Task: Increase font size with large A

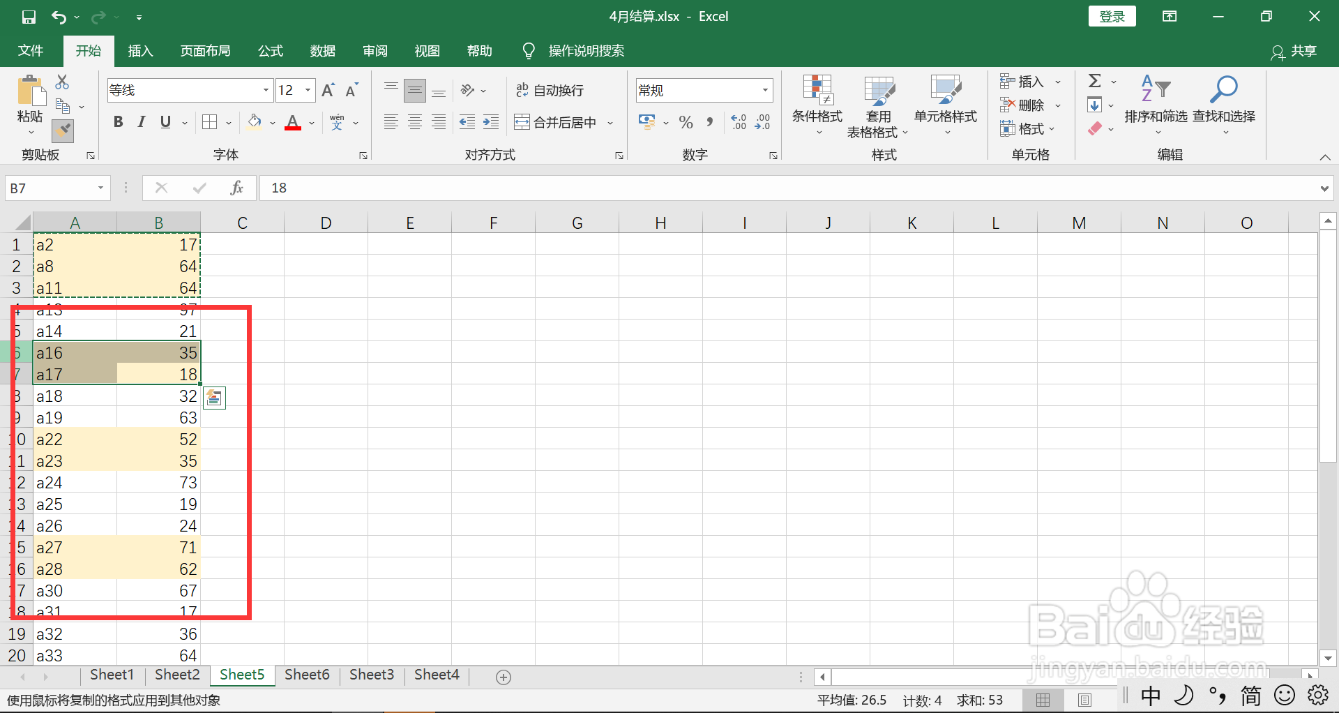Action: pos(328,90)
